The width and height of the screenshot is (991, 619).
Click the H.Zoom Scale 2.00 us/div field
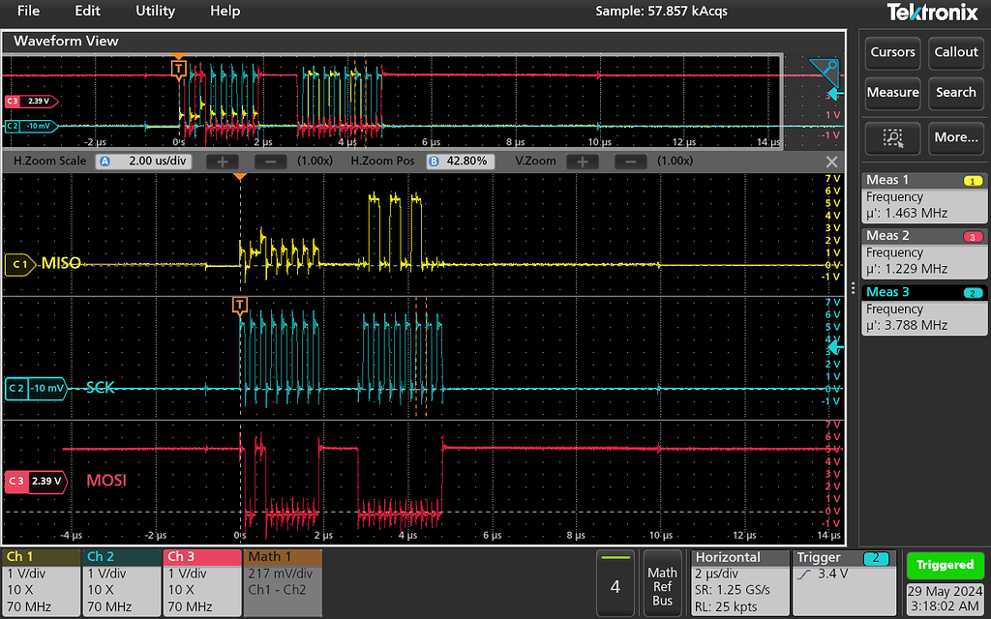143,162
